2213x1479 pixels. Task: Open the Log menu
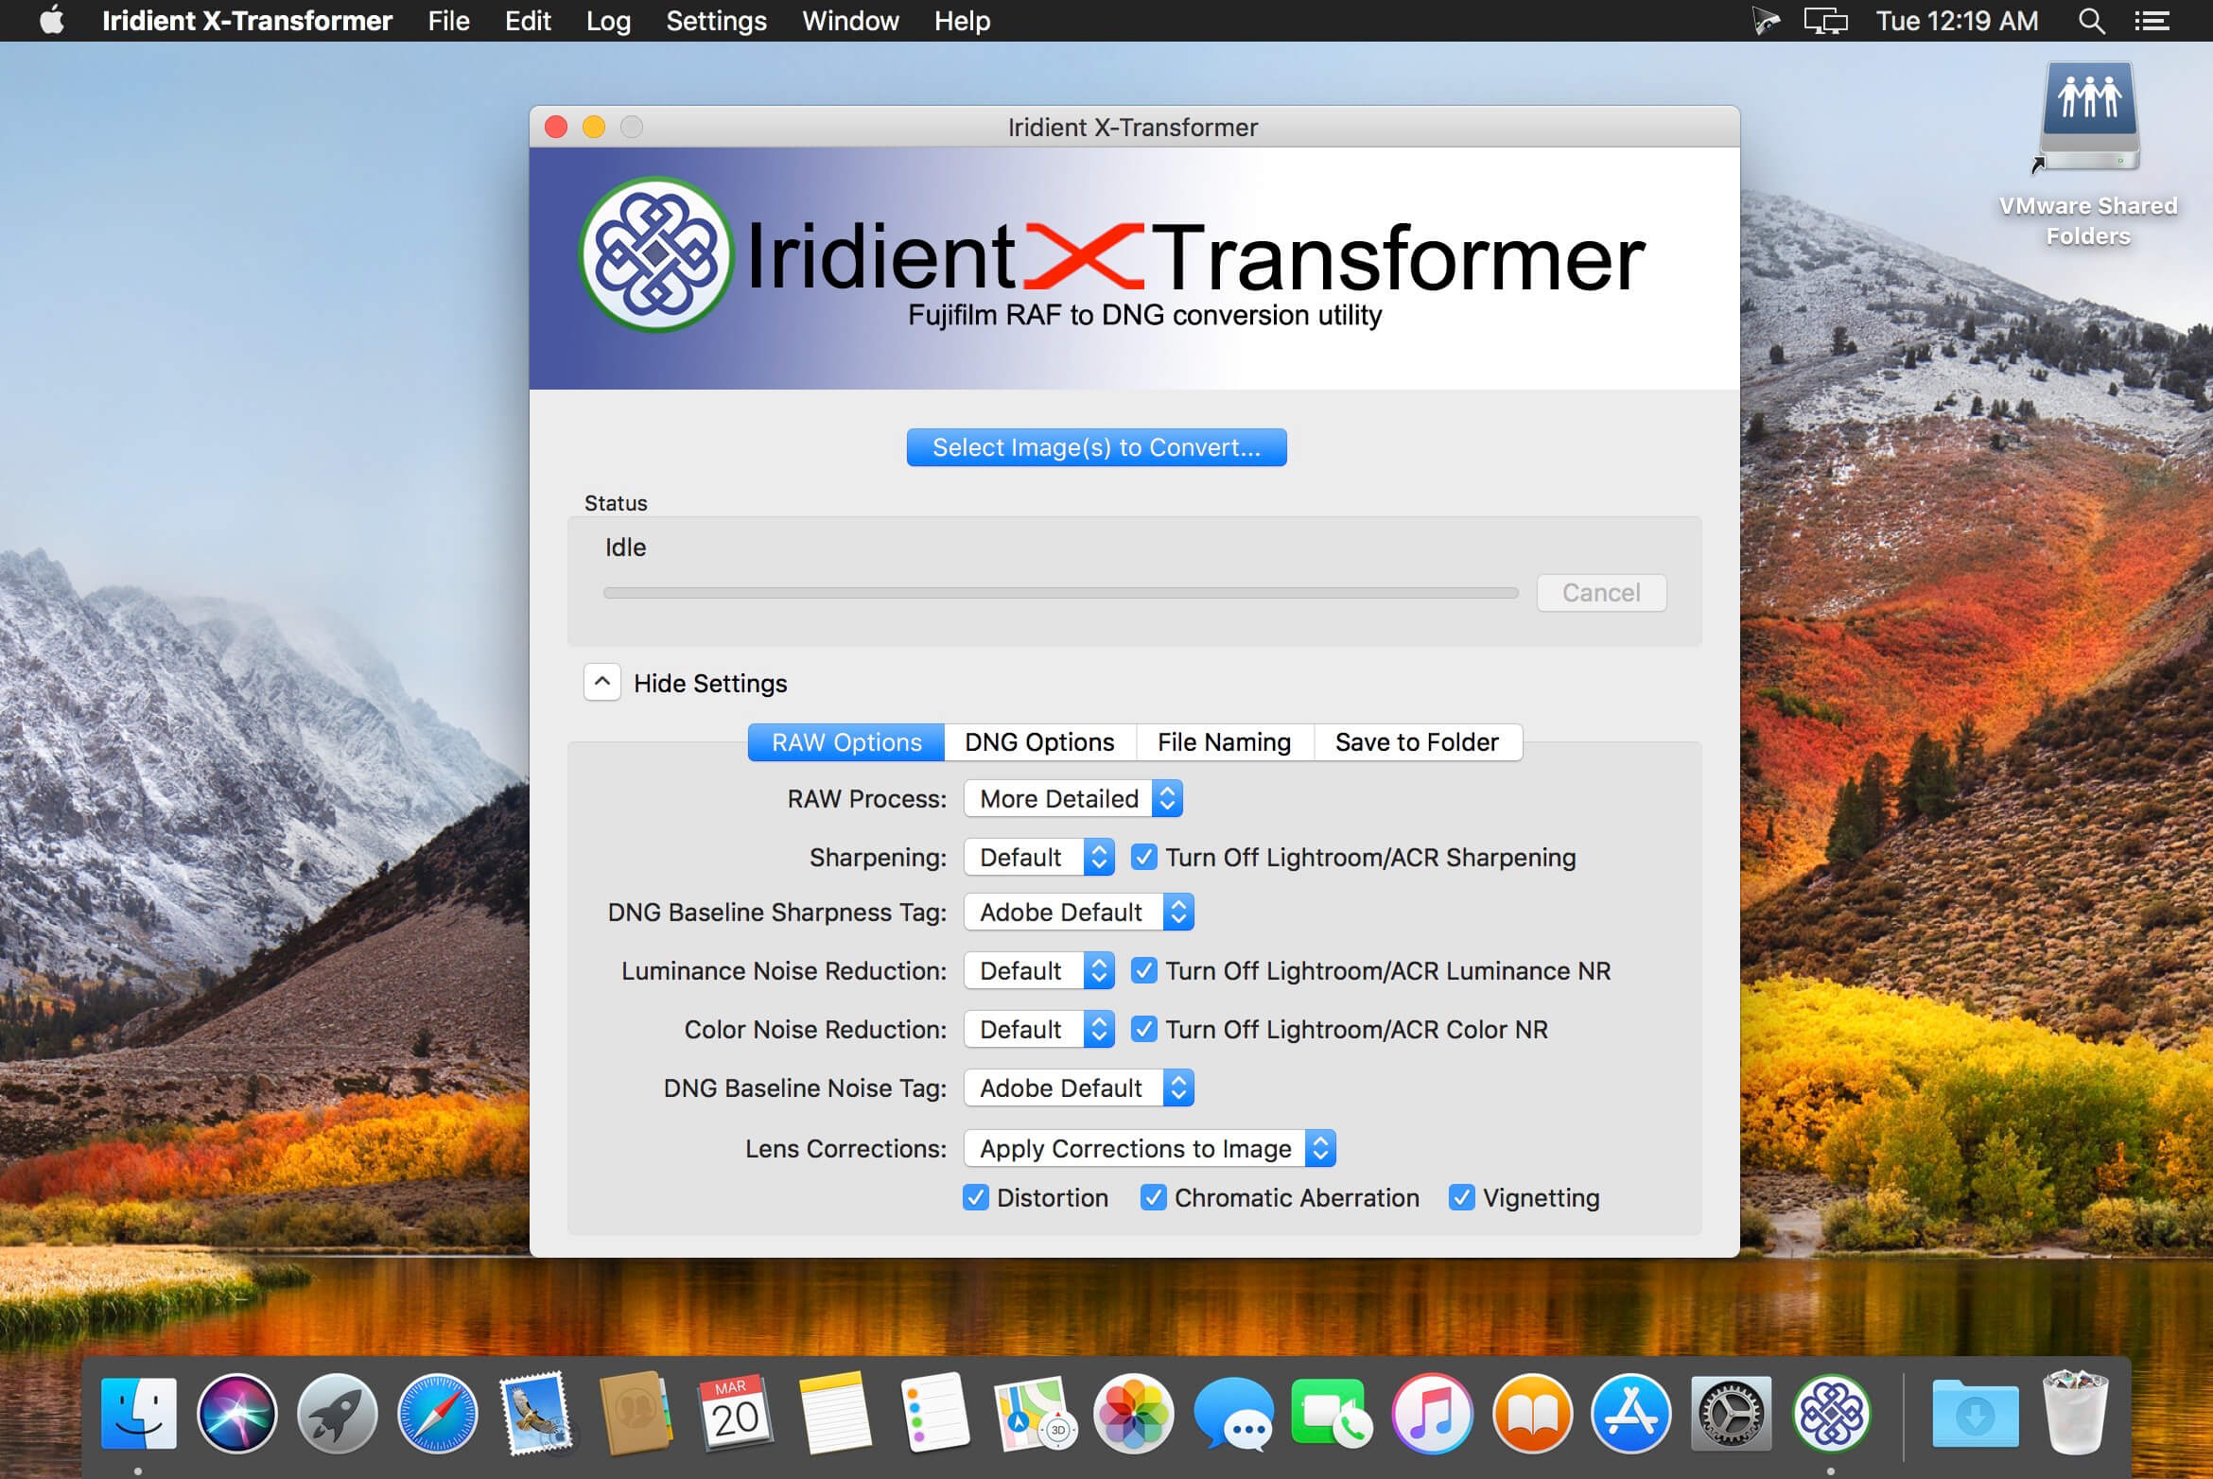click(608, 21)
